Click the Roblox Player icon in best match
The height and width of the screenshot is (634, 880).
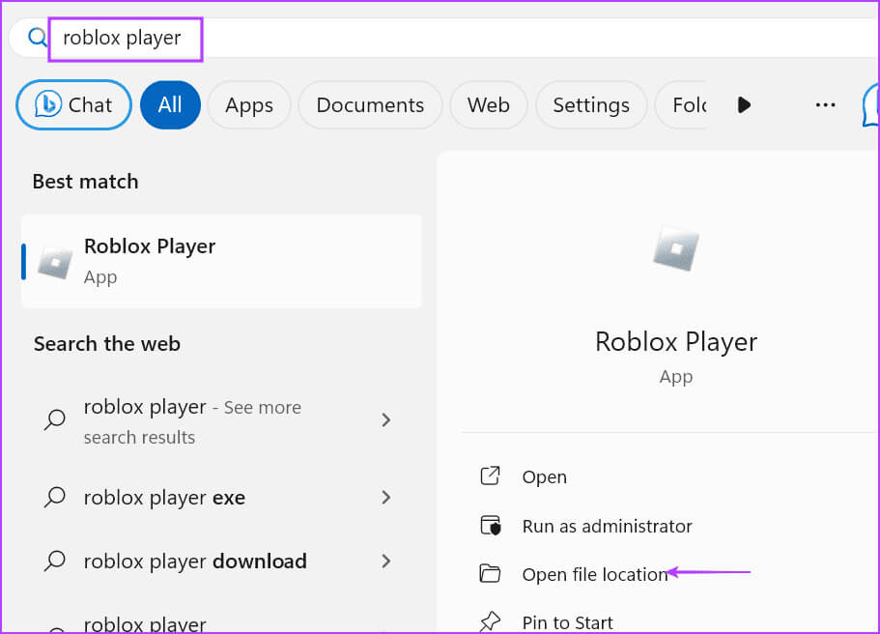54,262
